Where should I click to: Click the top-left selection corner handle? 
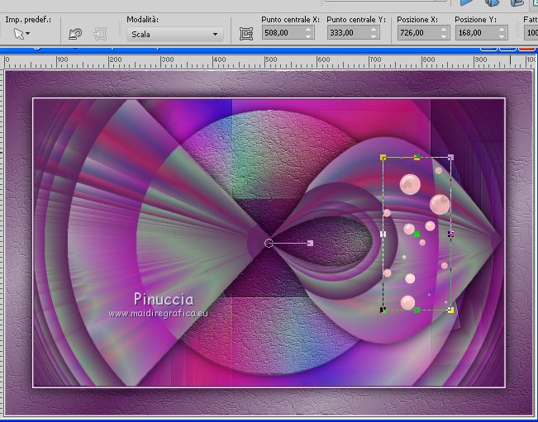pyautogui.click(x=383, y=156)
